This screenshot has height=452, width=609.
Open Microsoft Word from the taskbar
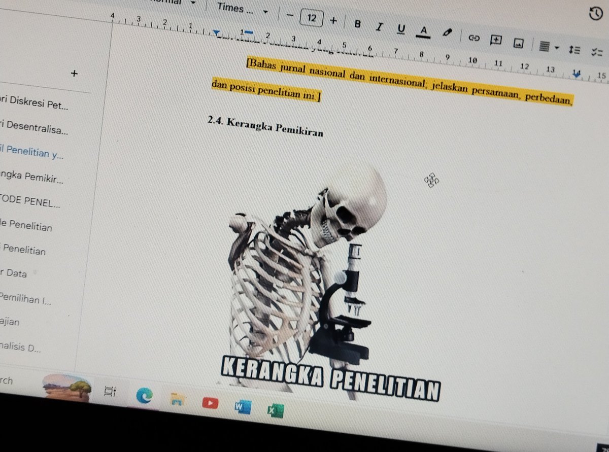(243, 406)
